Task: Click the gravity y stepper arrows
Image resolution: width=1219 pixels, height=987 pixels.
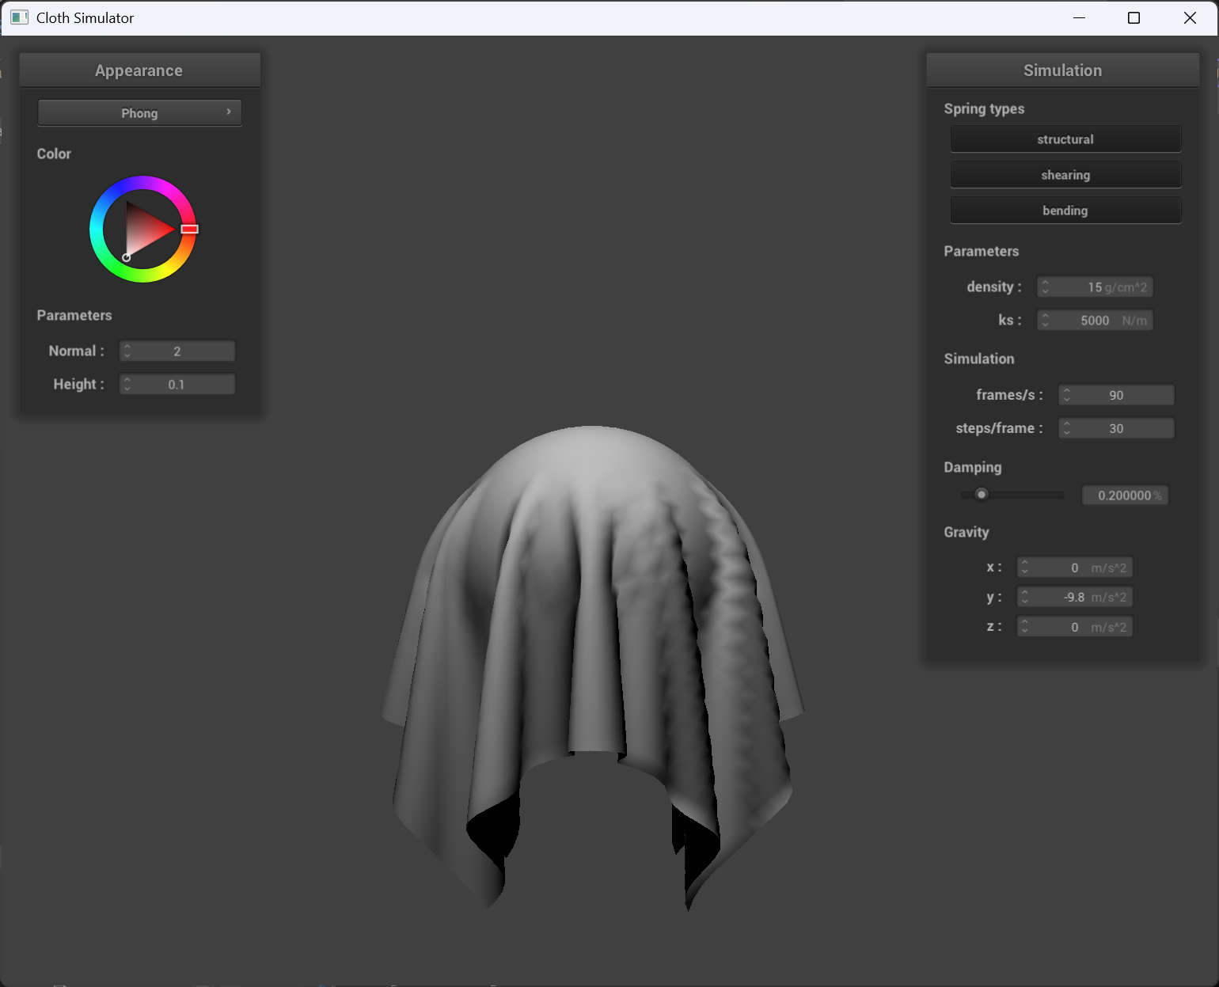Action: [x=1025, y=597]
